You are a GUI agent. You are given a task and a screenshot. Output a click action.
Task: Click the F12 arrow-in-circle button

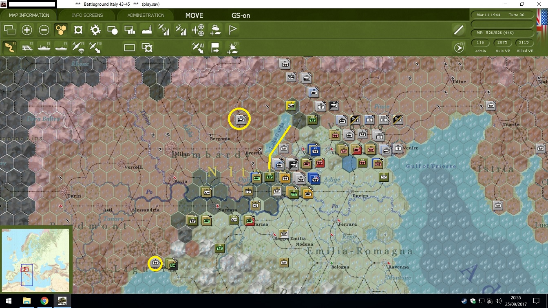click(459, 48)
